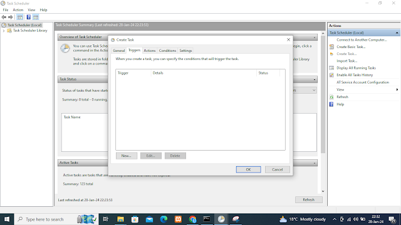Open Chrome from taskbar
This screenshot has height=225, width=401.
point(192,219)
